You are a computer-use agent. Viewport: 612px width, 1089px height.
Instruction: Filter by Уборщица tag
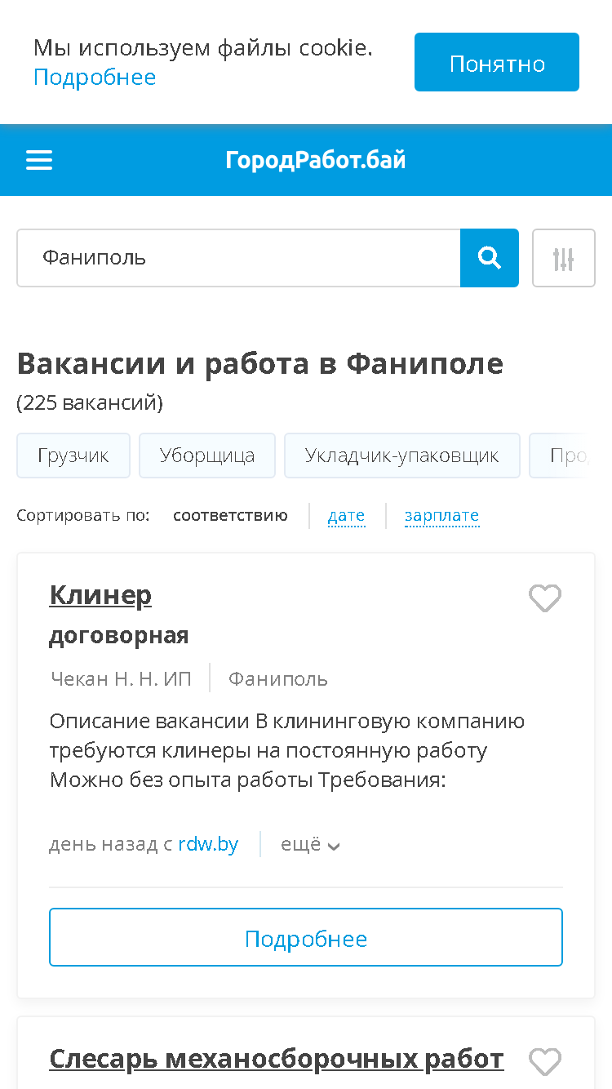(x=207, y=456)
